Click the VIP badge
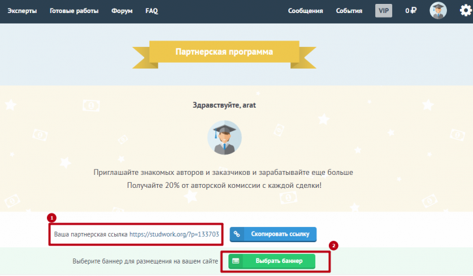 [384, 10]
